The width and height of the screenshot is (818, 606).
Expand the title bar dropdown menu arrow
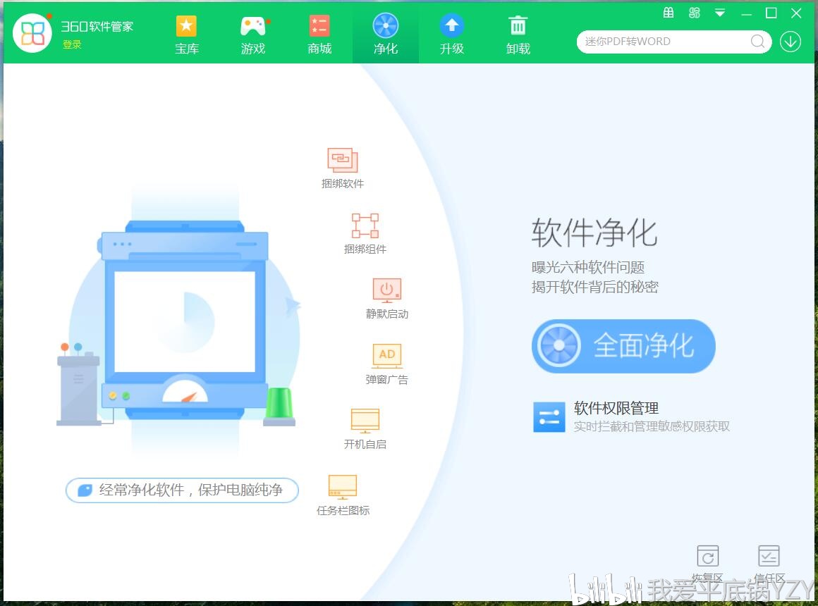coord(720,13)
